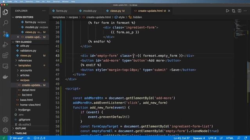Open models.py in Open Editors list
The image size is (250, 140).
32,27
